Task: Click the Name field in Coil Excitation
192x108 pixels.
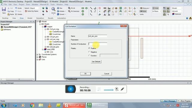Action: (97, 36)
